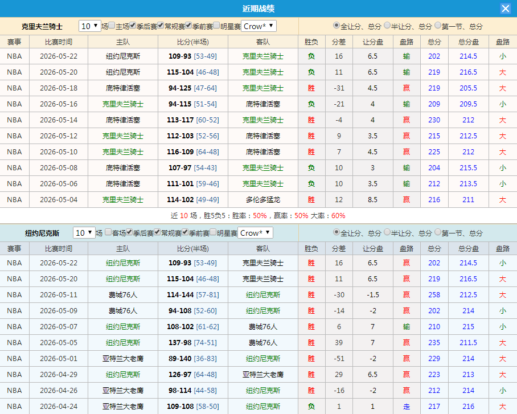Click score 137-98 in the 2026-05-05 row

180,343
